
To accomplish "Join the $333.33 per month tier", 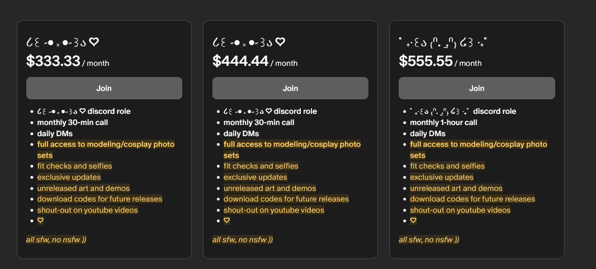I will pos(104,88).
